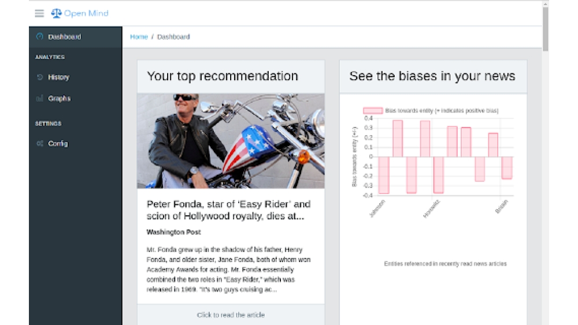578x325 pixels.
Task: Select Graphs in the sidebar
Action: point(59,99)
